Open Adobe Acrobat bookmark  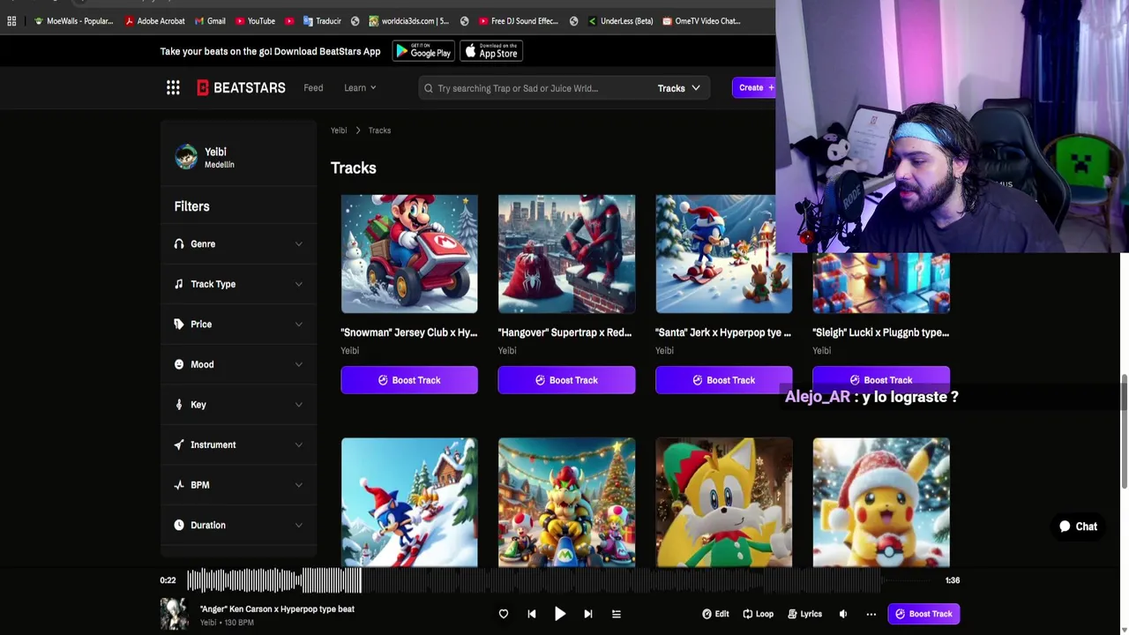pyautogui.click(x=155, y=21)
